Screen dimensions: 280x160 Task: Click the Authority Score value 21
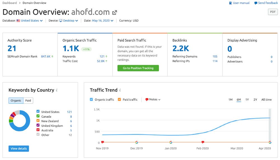(12, 49)
